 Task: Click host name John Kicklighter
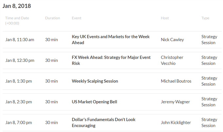(176, 123)
